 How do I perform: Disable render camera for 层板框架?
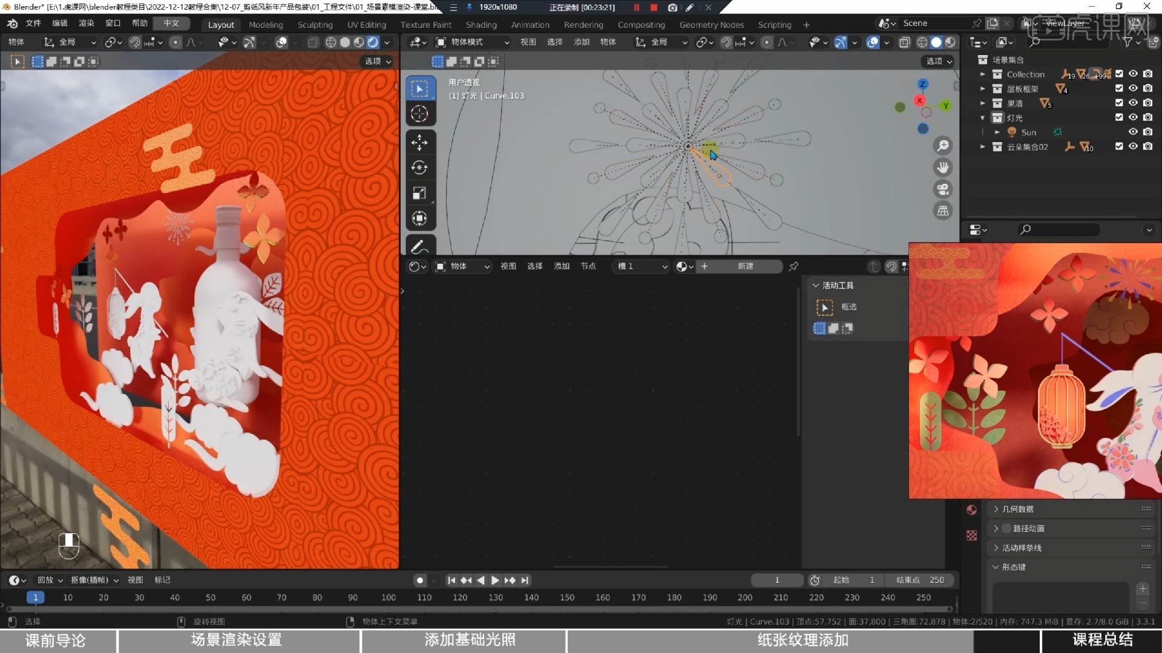pos(1147,88)
